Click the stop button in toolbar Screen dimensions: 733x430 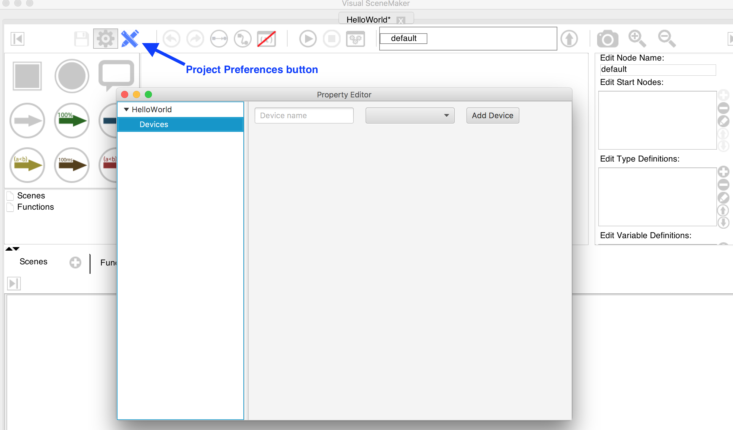point(331,39)
